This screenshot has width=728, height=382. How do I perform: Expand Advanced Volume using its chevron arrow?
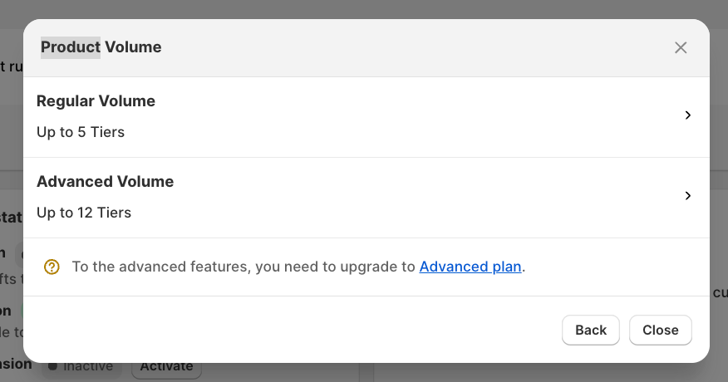click(687, 196)
